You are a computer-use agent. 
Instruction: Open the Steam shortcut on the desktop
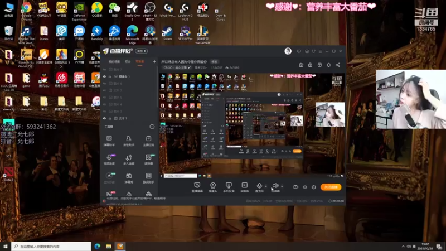tap(167, 33)
